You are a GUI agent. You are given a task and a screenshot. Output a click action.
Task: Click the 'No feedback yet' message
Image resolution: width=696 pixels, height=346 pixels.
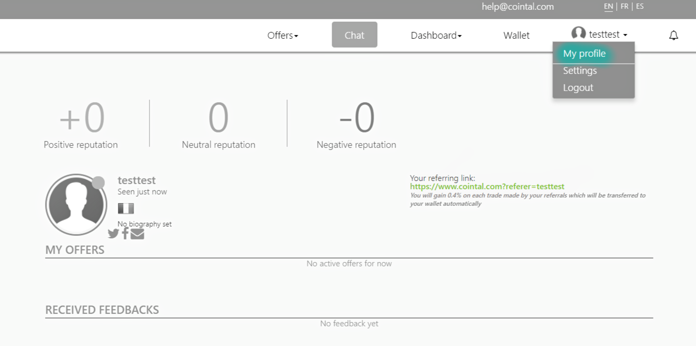click(x=349, y=324)
